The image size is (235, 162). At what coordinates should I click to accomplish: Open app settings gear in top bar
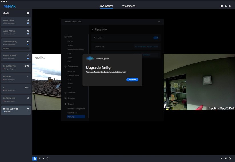[230, 6]
